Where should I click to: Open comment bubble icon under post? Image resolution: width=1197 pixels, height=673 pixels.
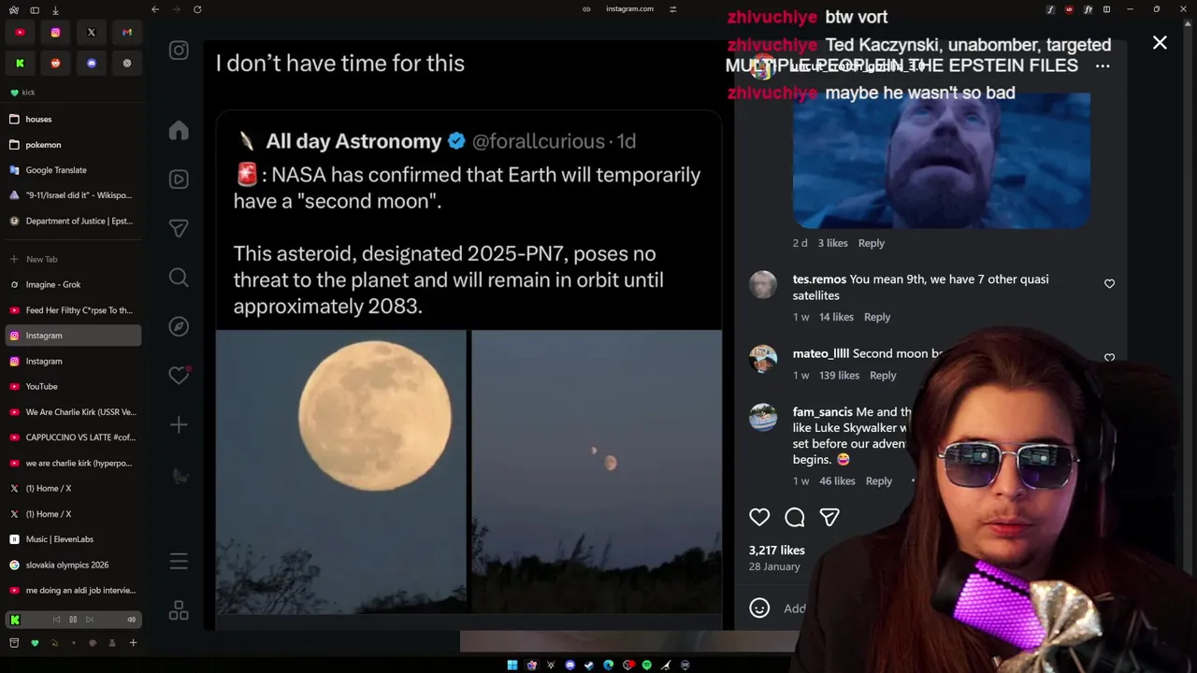point(795,517)
